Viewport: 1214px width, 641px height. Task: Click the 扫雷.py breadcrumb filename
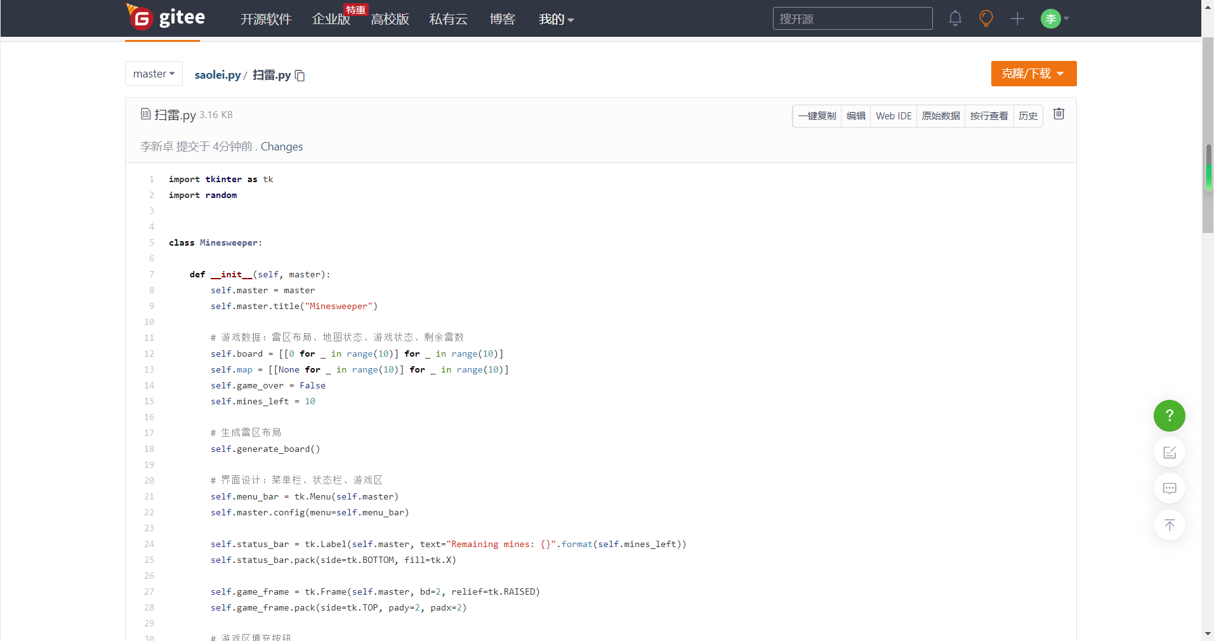(x=272, y=75)
